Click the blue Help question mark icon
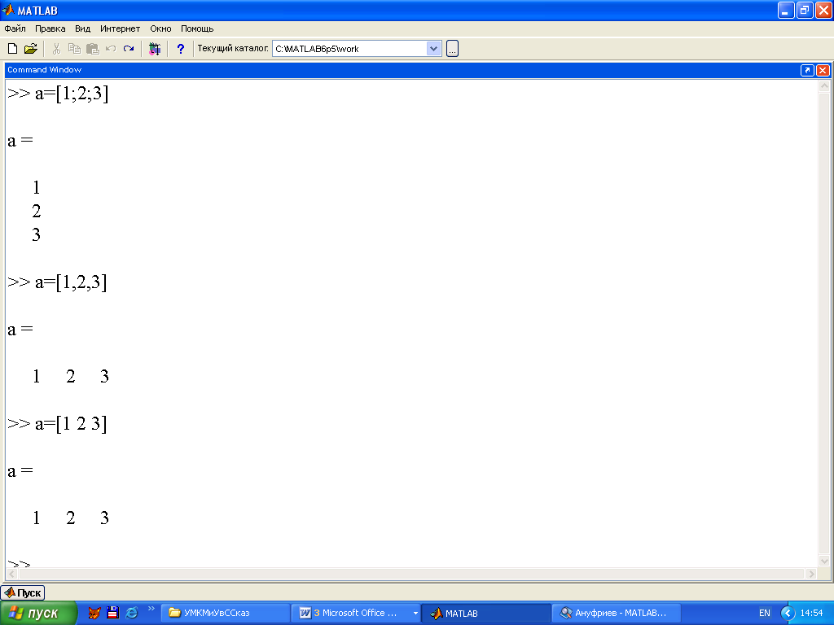This screenshot has width=834, height=625. tap(180, 49)
